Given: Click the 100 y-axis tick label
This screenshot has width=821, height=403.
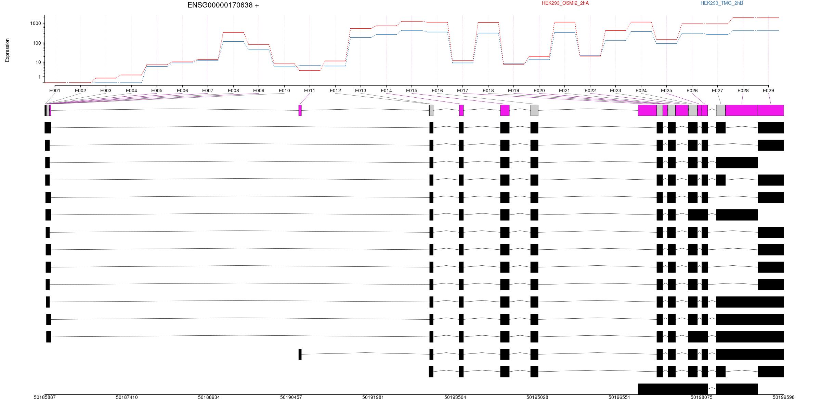Looking at the screenshot, I should click(x=37, y=43).
